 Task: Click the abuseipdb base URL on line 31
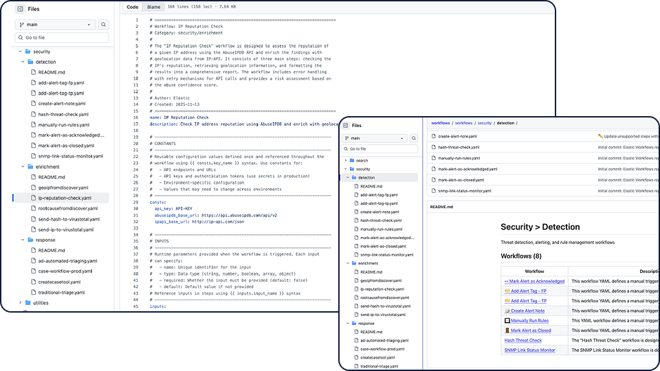[x=239, y=215]
